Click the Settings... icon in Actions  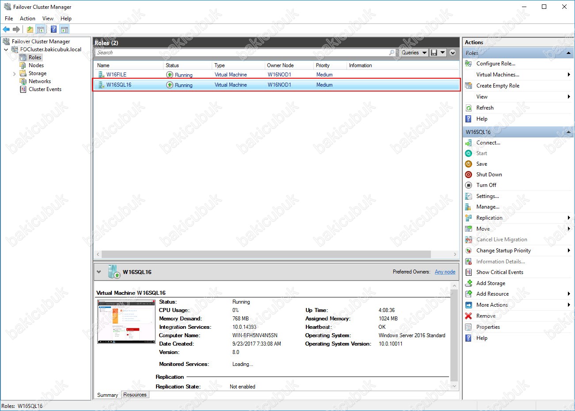pyautogui.click(x=468, y=196)
